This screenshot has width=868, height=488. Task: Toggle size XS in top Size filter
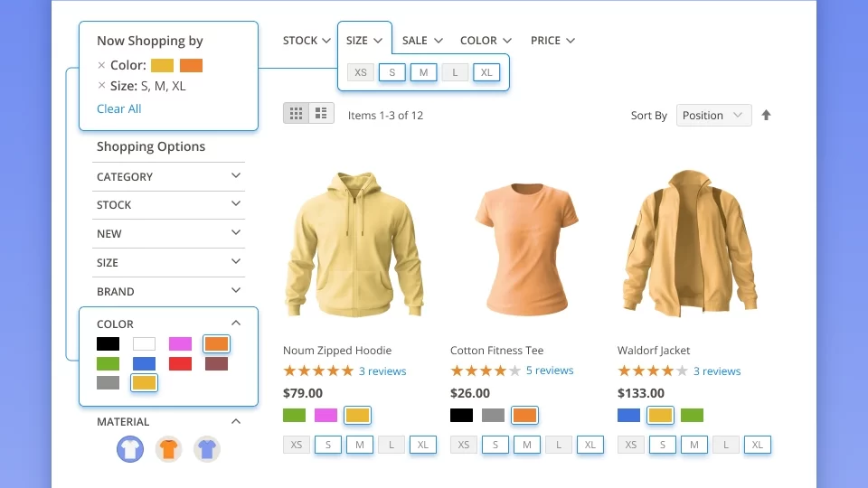tap(361, 72)
